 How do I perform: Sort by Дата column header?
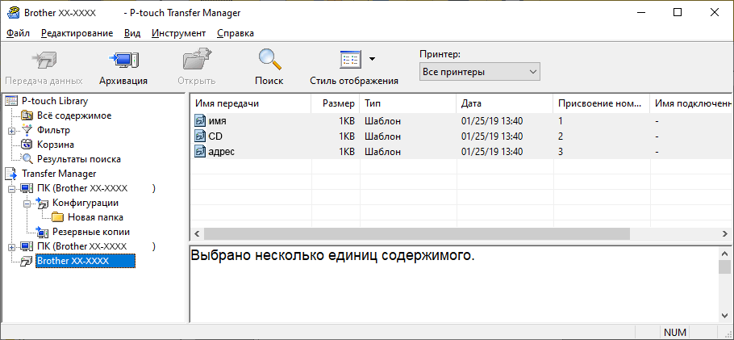tap(505, 103)
